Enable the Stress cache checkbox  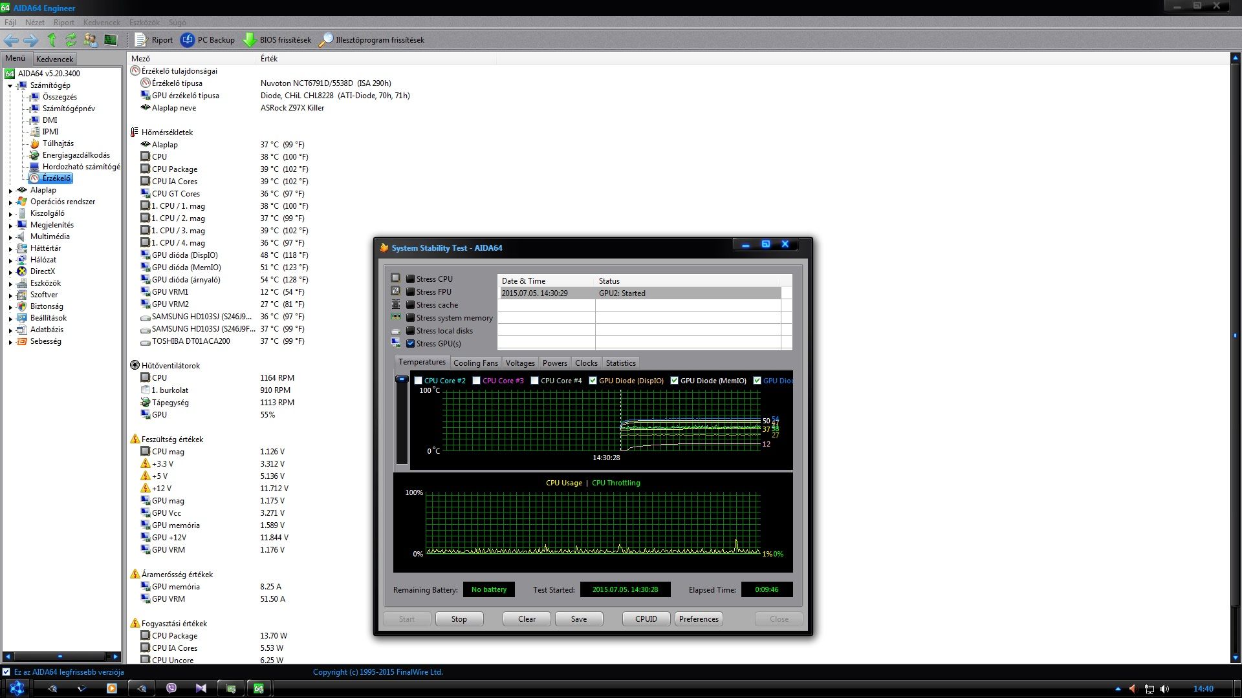(x=410, y=305)
